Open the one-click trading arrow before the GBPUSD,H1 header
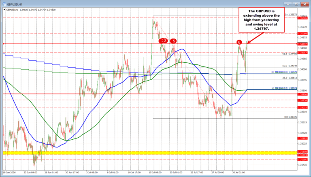The image size is (311, 177). click(5, 10)
